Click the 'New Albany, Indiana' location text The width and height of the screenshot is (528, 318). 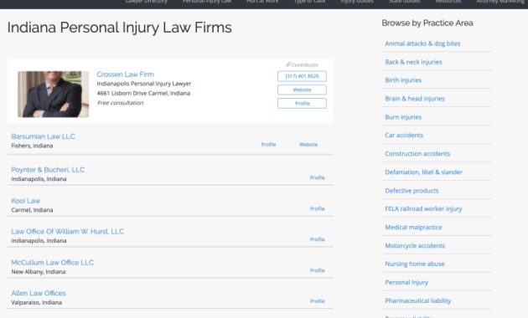click(x=39, y=272)
